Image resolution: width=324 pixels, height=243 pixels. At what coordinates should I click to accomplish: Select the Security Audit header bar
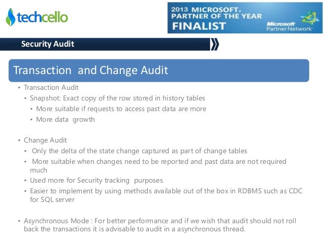click(105, 44)
